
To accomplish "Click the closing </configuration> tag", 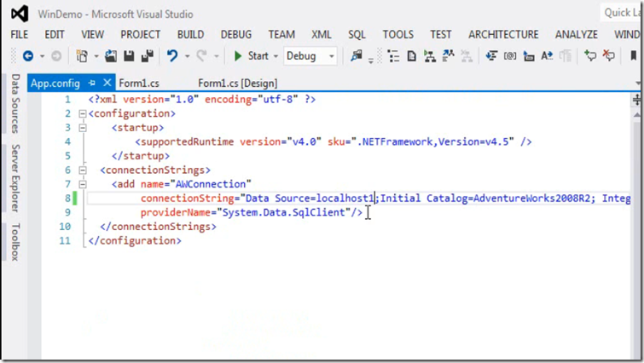I will tap(135, 241).
